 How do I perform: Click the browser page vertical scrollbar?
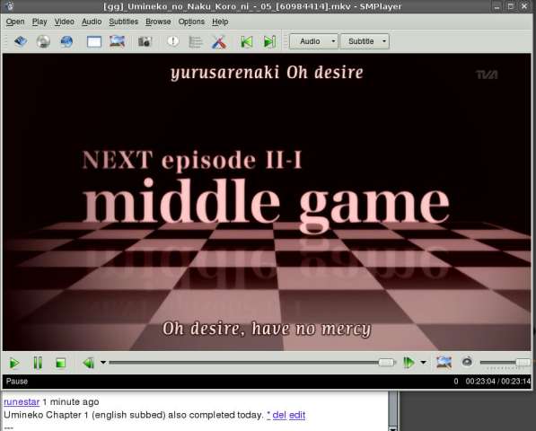pos(393,411)
